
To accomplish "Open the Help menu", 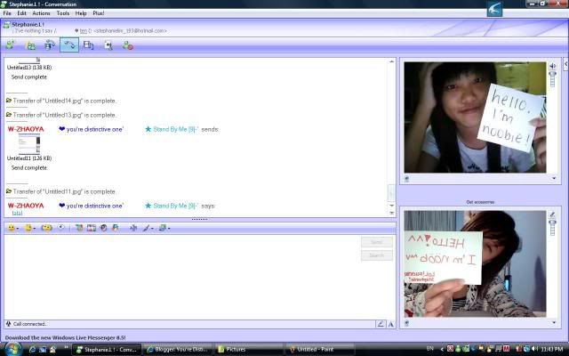I will pyautogui.click(x=81, y=13).
